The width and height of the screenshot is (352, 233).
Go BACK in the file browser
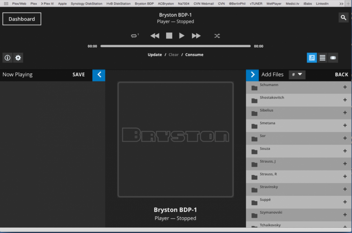341,74
